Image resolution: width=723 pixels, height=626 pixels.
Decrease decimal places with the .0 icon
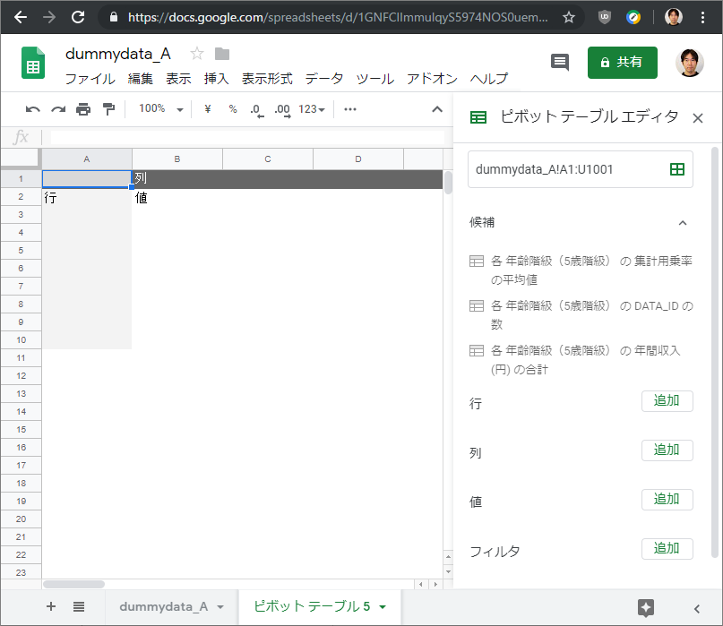[256, 108]
